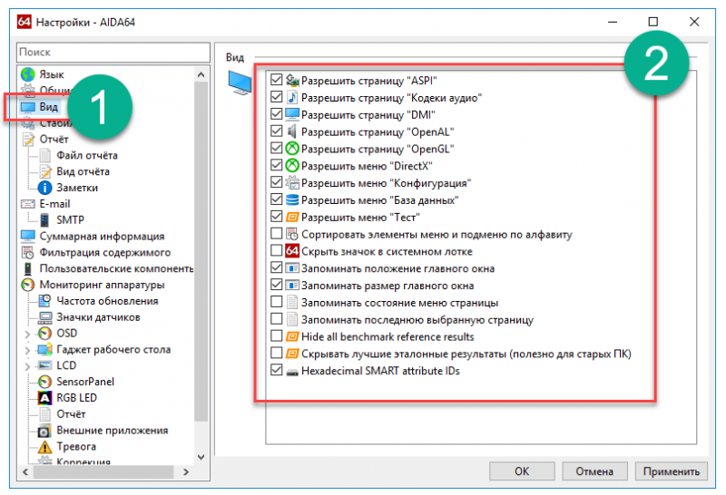Uncheck Разрешить меню "Тест" checkbox
Screen dimensions: 726x495
[277, 217]
